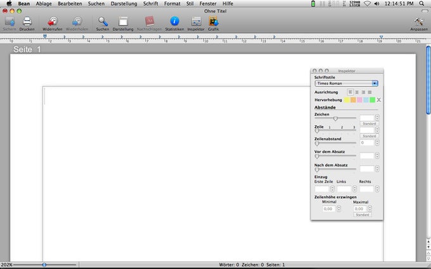Select left text alignment

pos(350,92)
